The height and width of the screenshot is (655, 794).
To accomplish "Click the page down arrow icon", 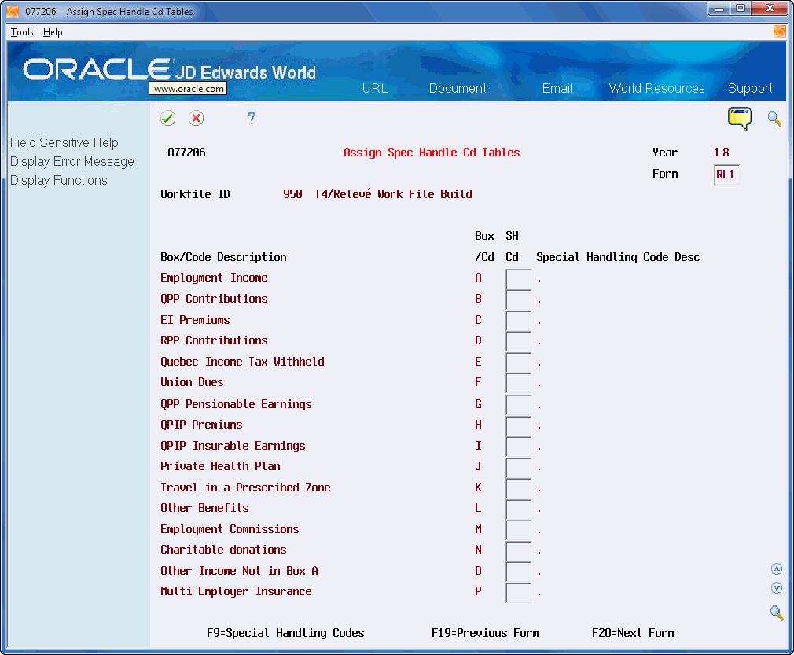I will (776, 587).
